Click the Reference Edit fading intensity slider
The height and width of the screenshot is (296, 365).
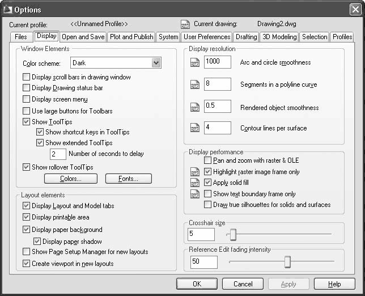click(x=287, y=261)
